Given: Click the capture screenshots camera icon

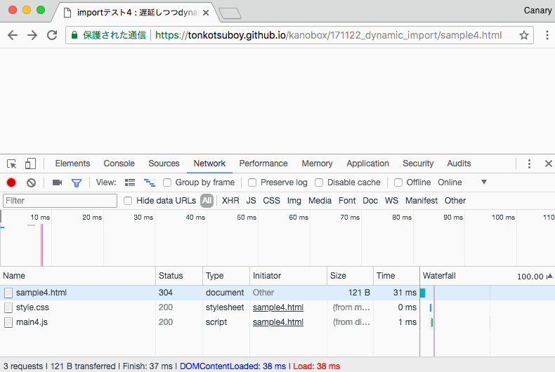Looking at the screenshot, I should coord(57,182).
